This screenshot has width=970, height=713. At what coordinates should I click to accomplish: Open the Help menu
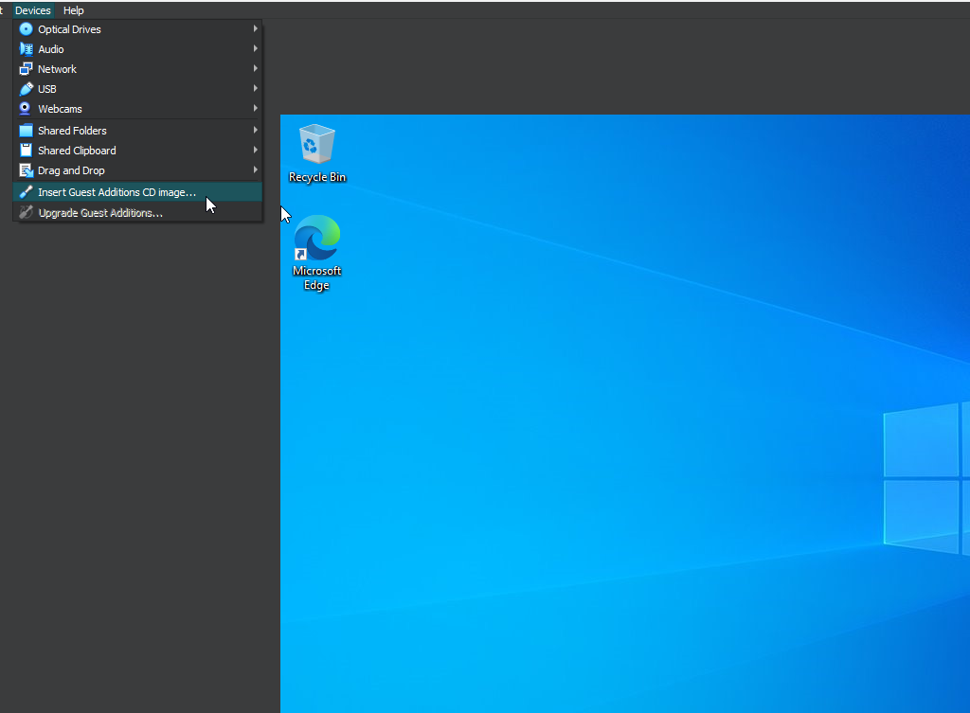(74, 10)
